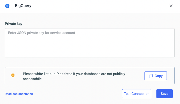This screenshot has width=180, height=104.
Task: Click the resize handle of Private key textarea
Action: [x=173, y=56]
